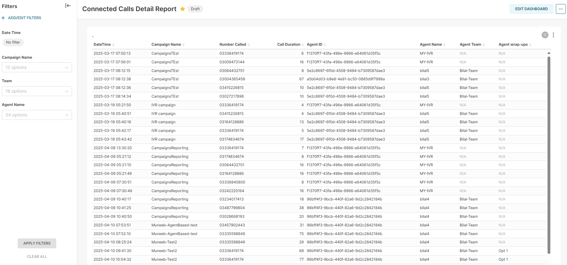Open the Team filter dropdown

(x=37, y=91)
